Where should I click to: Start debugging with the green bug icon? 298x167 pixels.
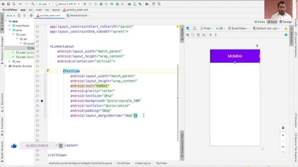(101, 4)
